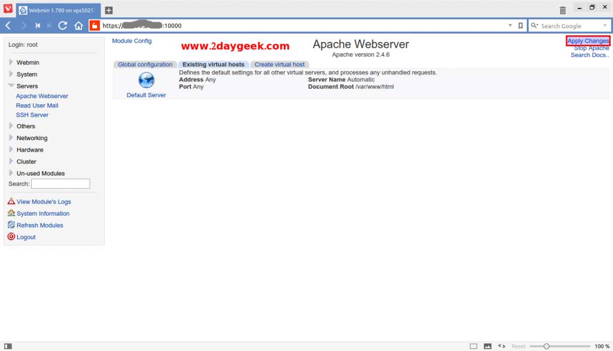Reload the current page

click(62, 26)
